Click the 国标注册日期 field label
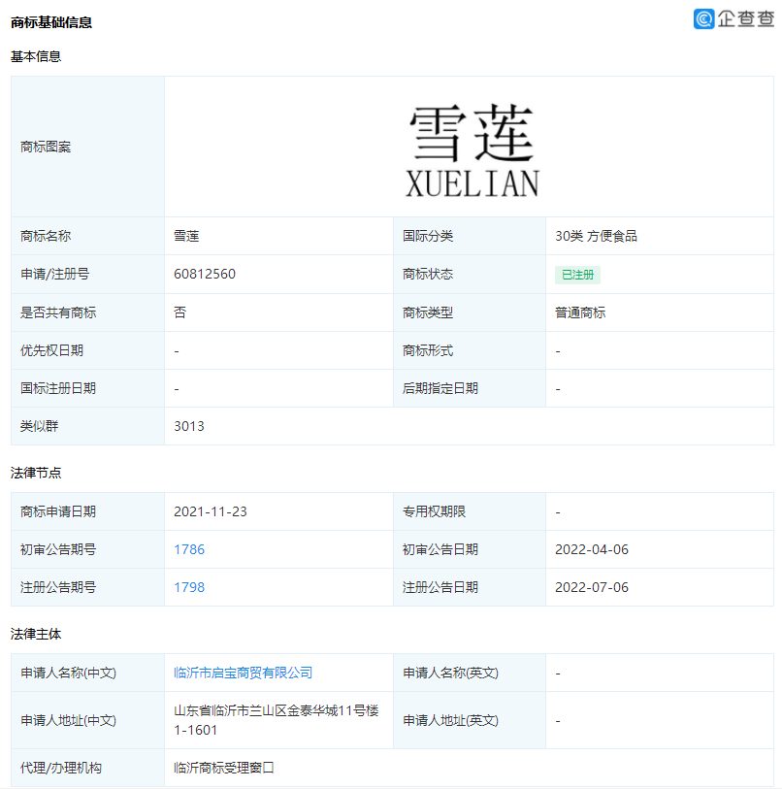782x789 pixels. 58,388
